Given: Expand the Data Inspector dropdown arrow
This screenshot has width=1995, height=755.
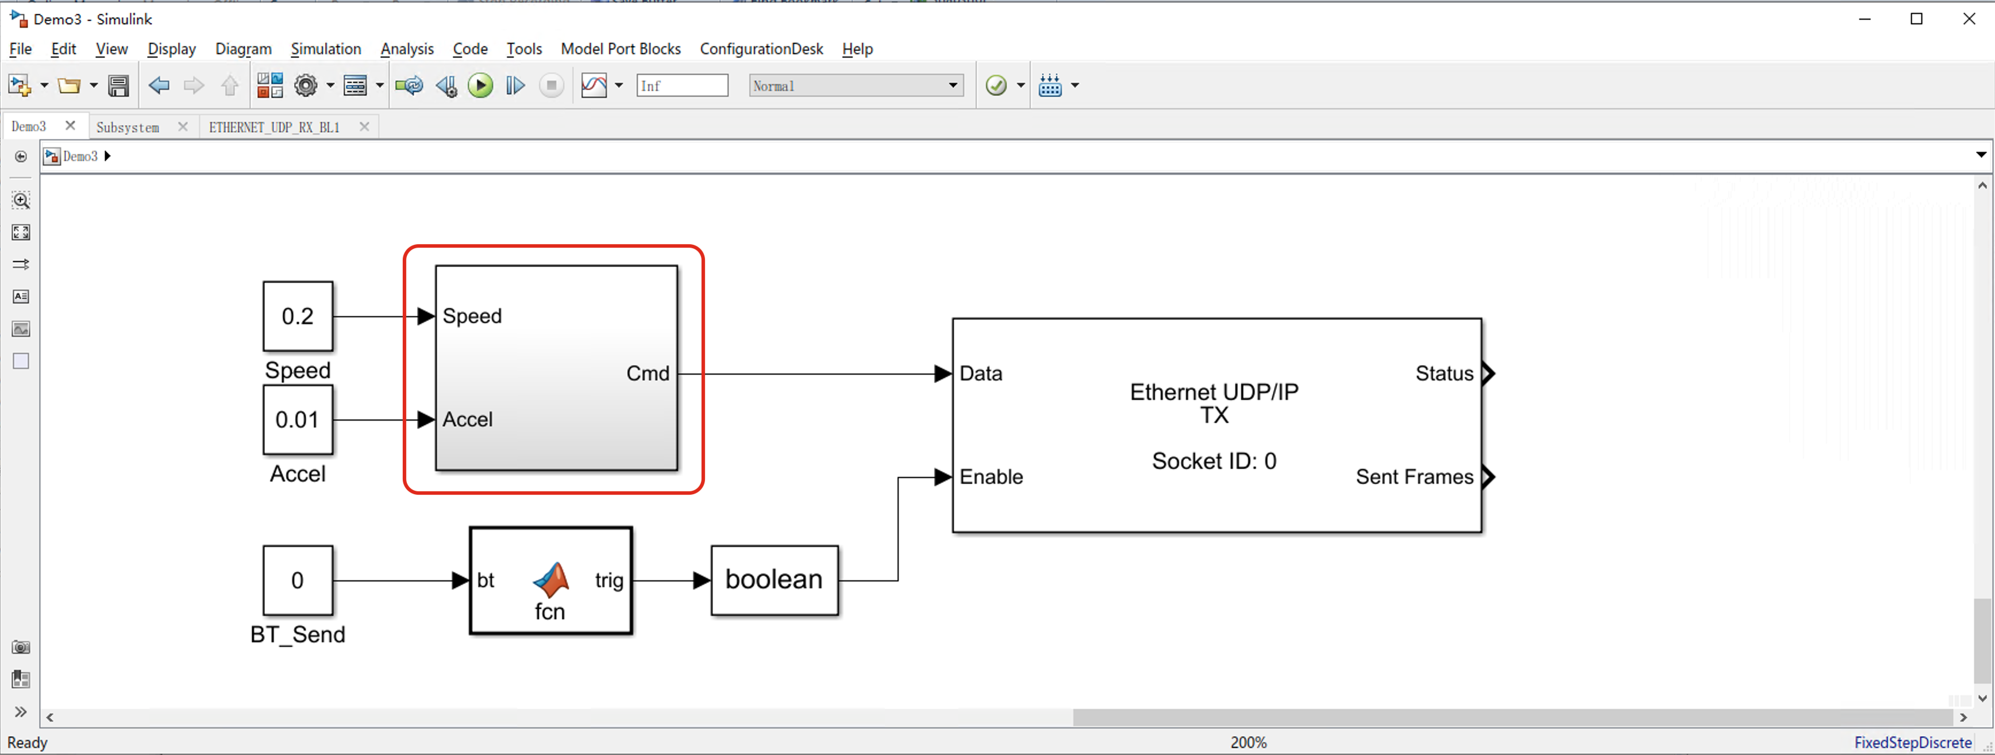Looking at the screenshot, I should pos(619,85).
